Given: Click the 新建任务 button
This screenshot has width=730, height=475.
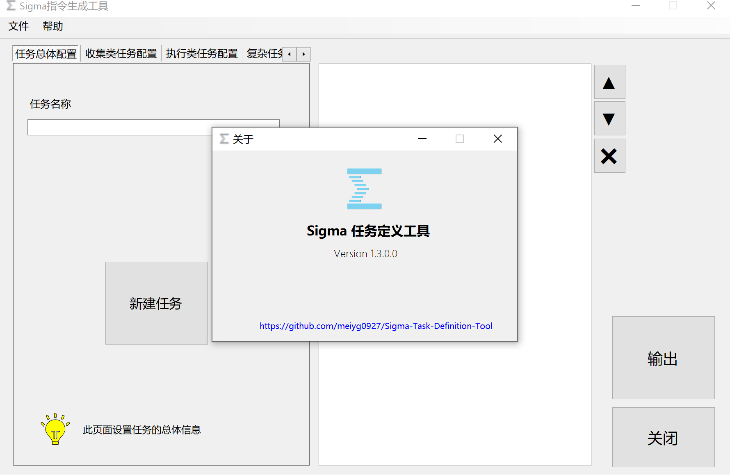Looking at the screenshot, I should tap(156, 303).
